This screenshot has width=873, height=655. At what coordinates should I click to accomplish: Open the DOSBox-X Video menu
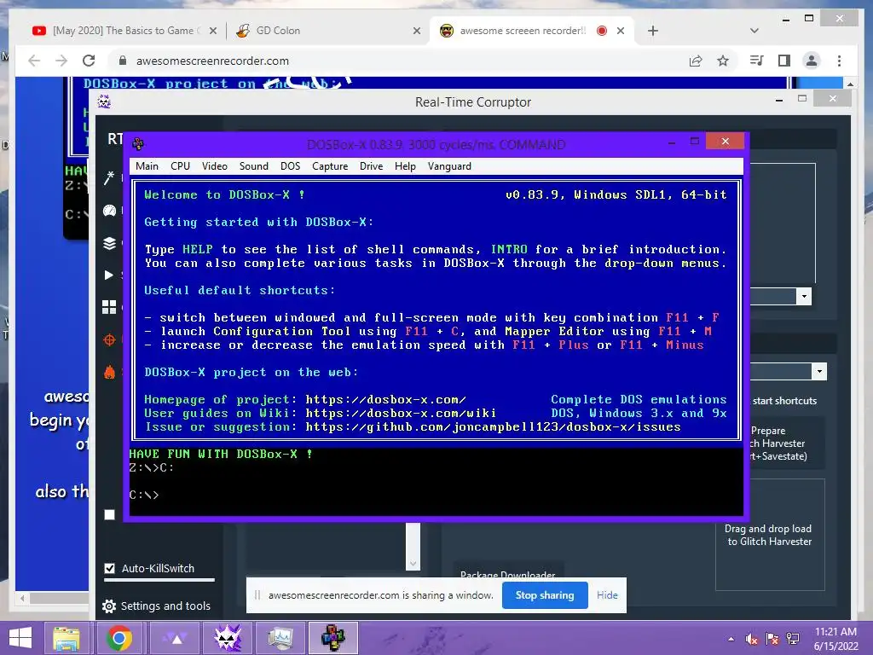[215, 166]
